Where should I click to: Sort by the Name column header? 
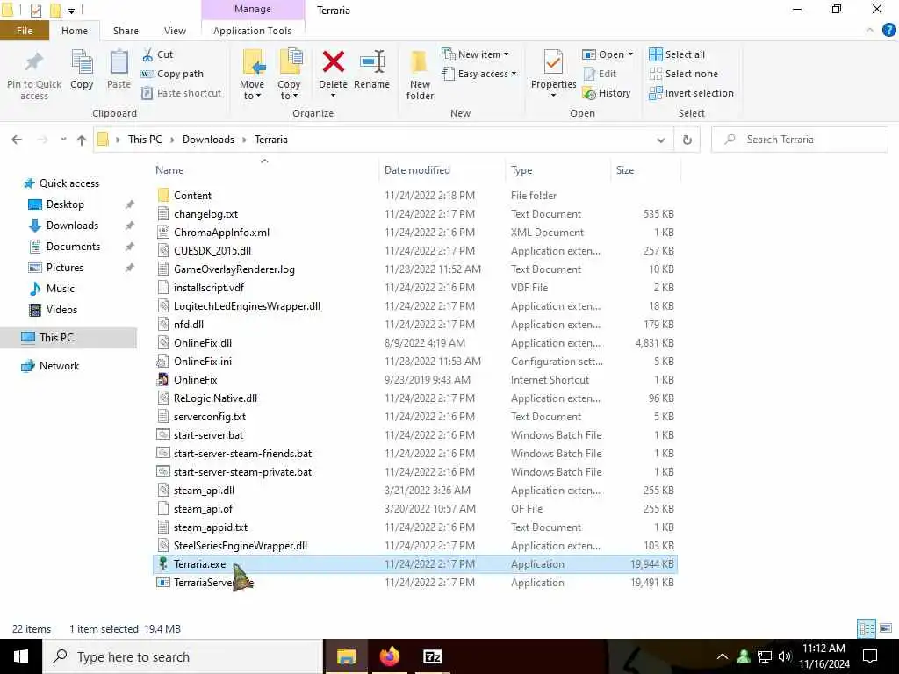click(169, 170)
